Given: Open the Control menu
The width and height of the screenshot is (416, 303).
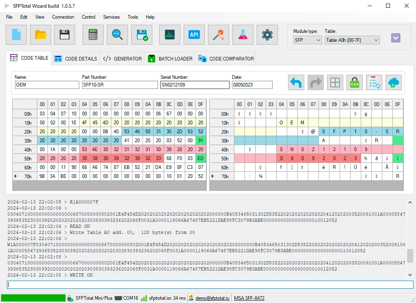Looking at the screenshot, I should point(89,17).
